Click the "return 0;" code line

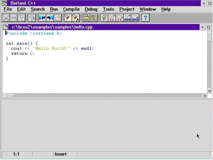[x=23, y=53]
